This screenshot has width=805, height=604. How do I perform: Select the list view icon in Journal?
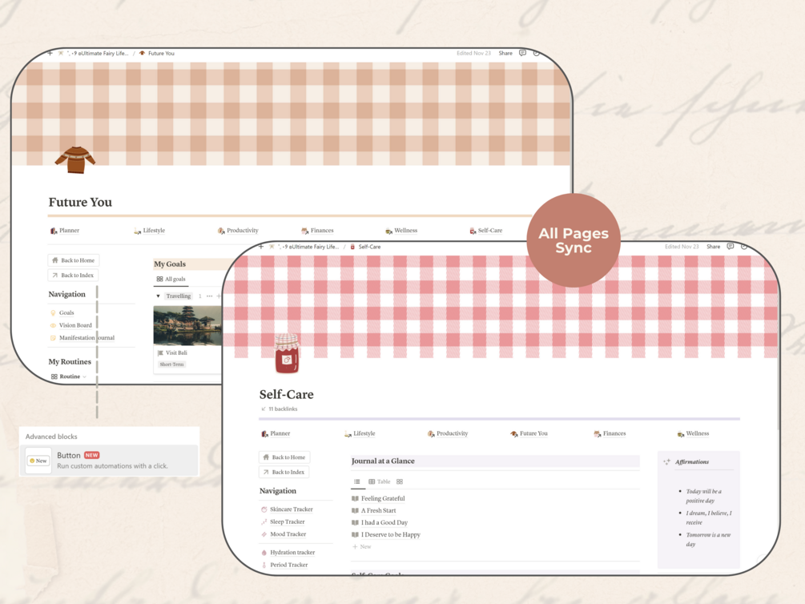tap(356, 481)
